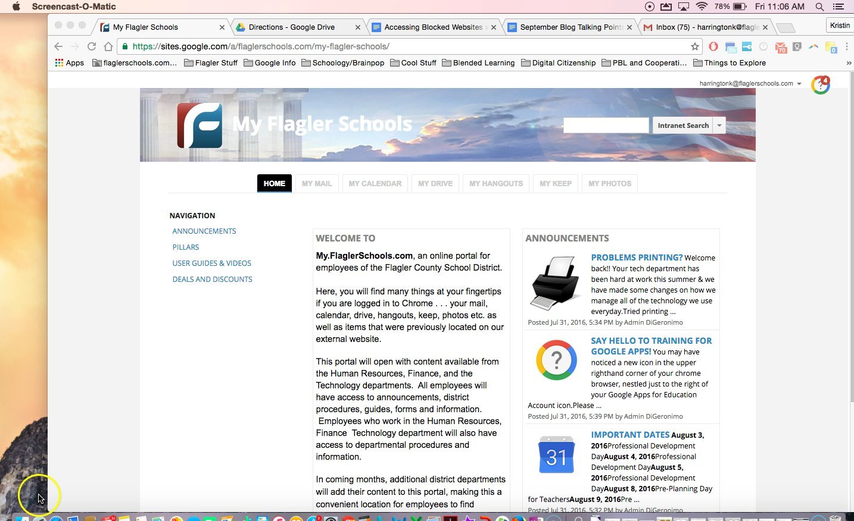Open the browser home page icon
The image size is (854, 521).
(x=108, y=46)
